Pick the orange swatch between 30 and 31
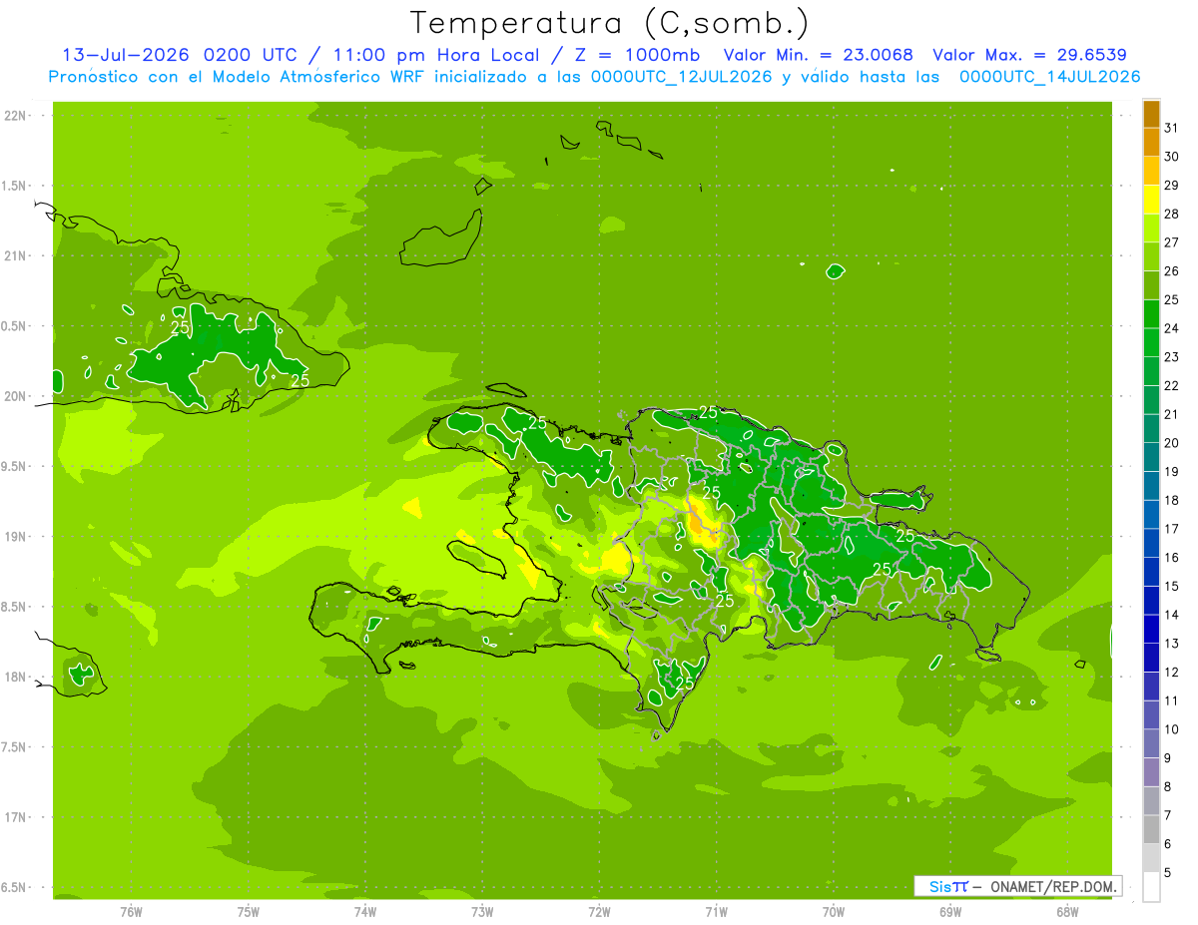 (1151, 143)
